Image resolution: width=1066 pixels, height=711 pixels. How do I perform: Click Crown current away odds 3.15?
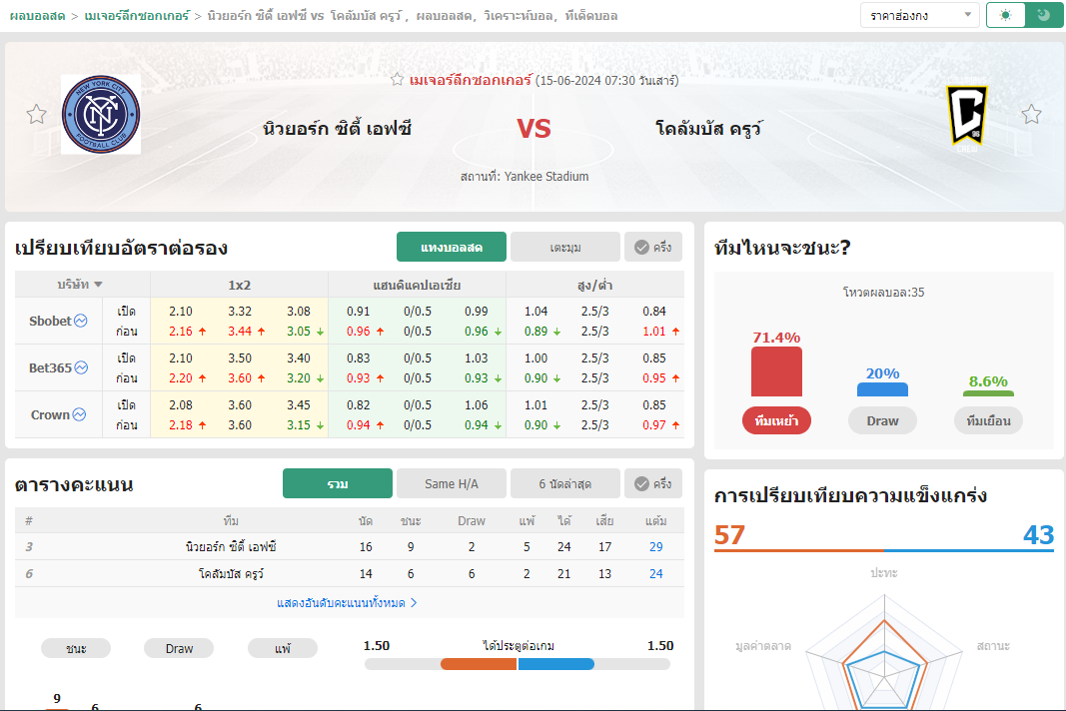tap(299, 424)
